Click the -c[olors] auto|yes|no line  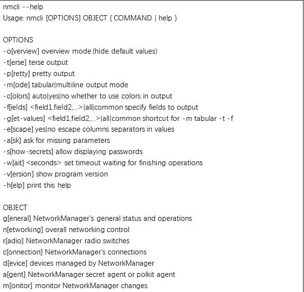pos(88,96)
